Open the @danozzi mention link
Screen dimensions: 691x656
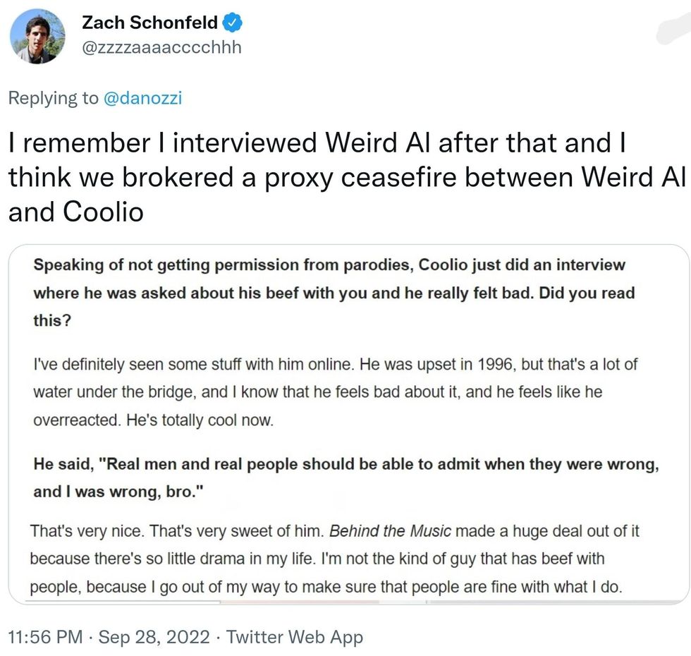(x=143, y=98)
